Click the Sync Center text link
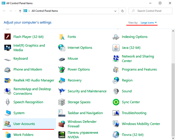The width and height of the screenshot is (175, 140). (131, 102)
